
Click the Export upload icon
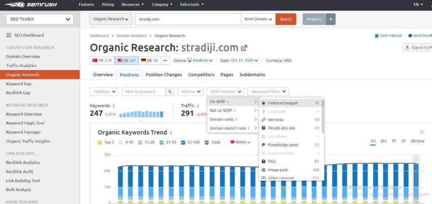point(407,47)
